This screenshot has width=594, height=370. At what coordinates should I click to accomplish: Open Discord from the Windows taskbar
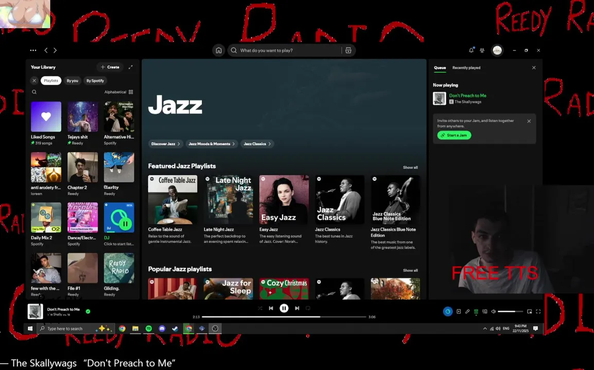pos(162,328)
